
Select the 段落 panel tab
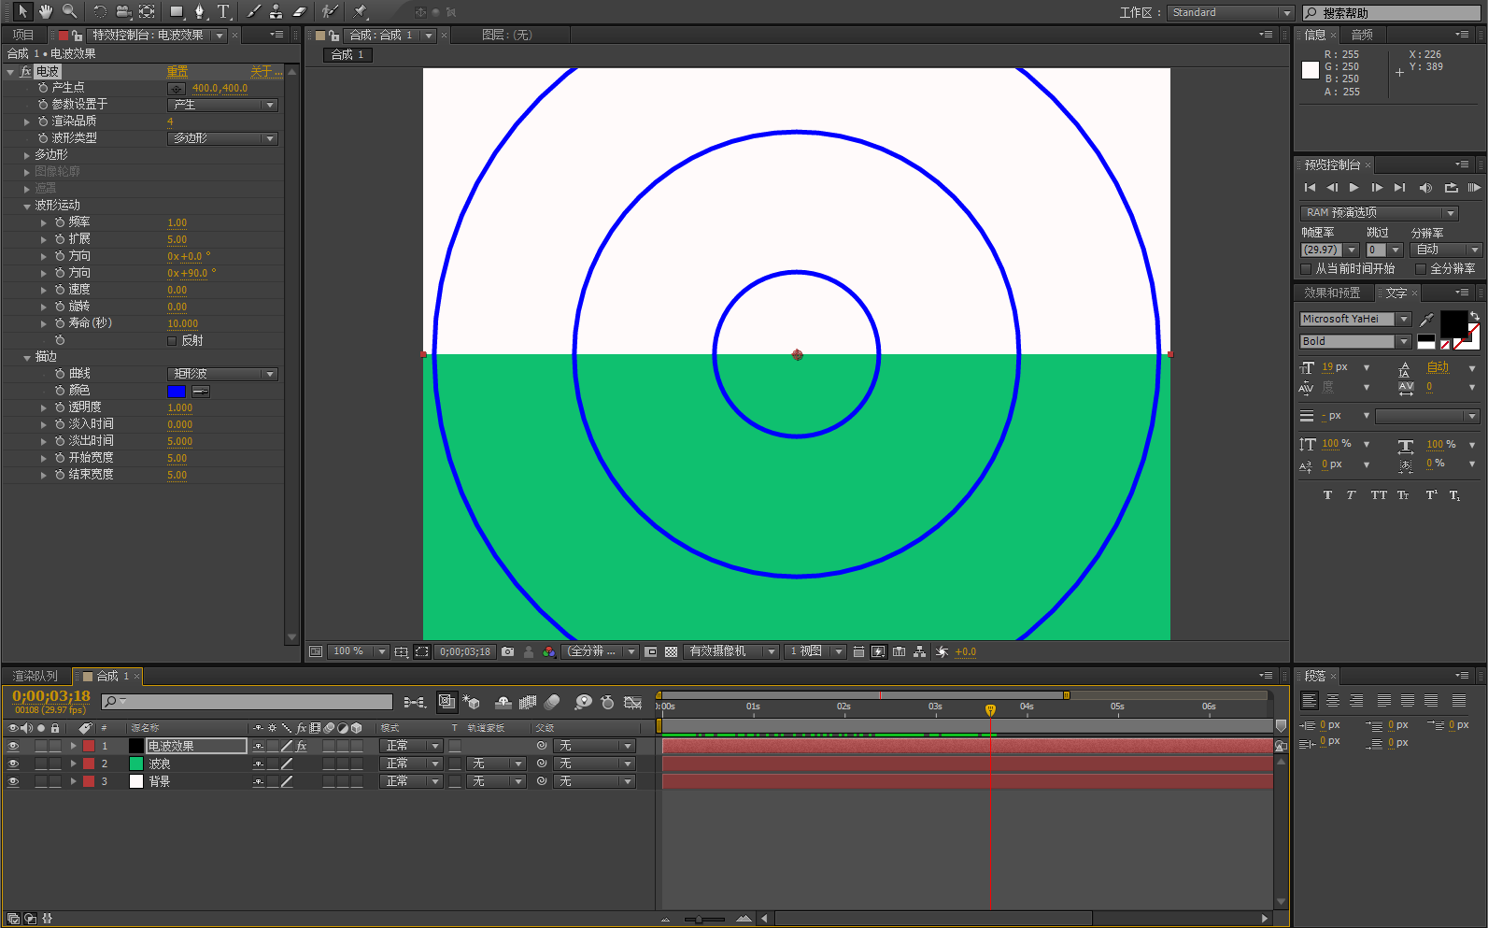pos(1315,676)
